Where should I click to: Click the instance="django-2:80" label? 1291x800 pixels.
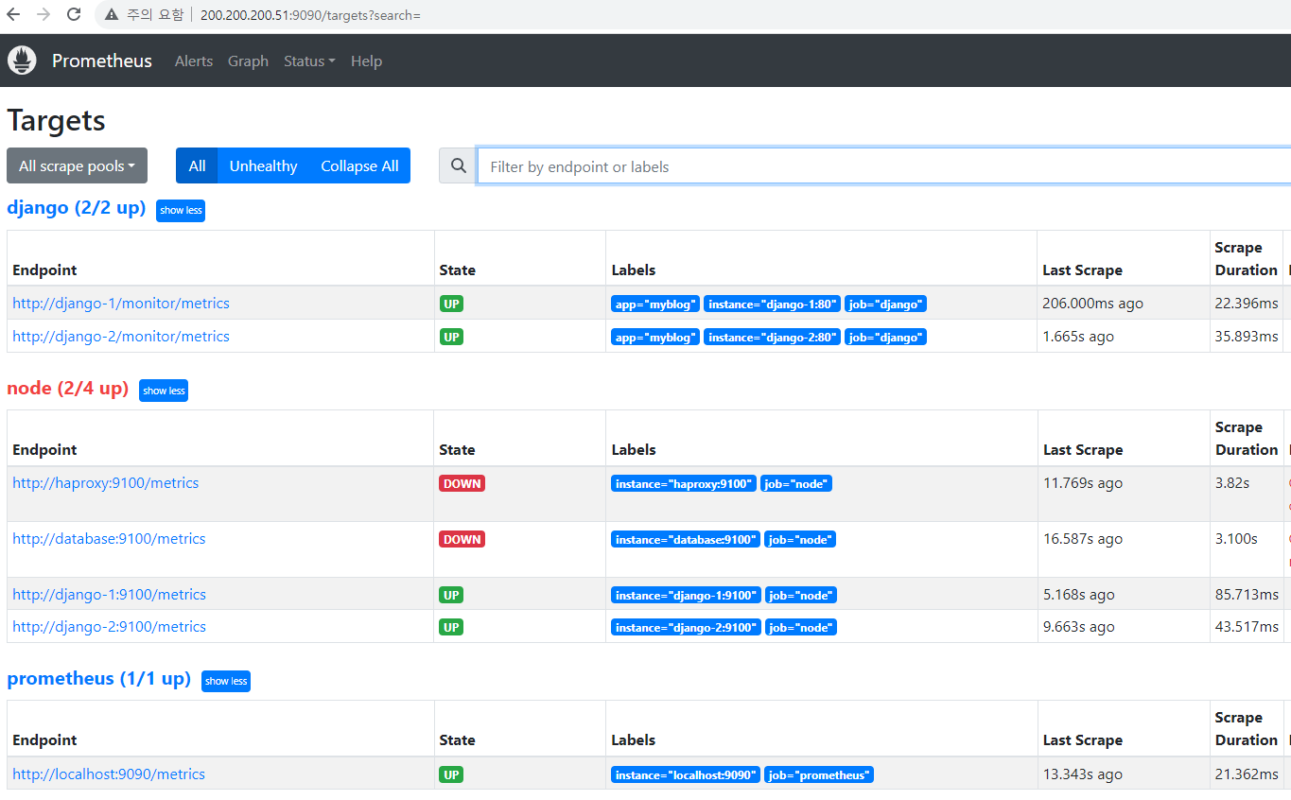click(x=772, y=338)
